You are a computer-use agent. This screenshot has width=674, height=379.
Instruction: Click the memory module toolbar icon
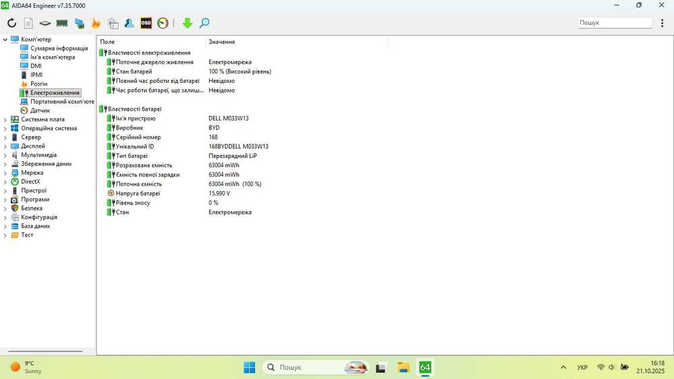click(x=62, y=23)
